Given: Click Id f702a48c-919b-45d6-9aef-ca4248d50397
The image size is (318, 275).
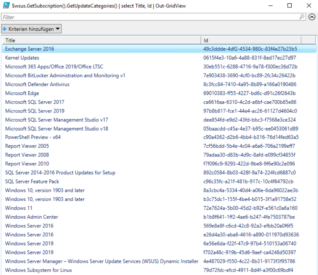Looking at the screenshot, I should pyautogui.click(x=250, y=252).
